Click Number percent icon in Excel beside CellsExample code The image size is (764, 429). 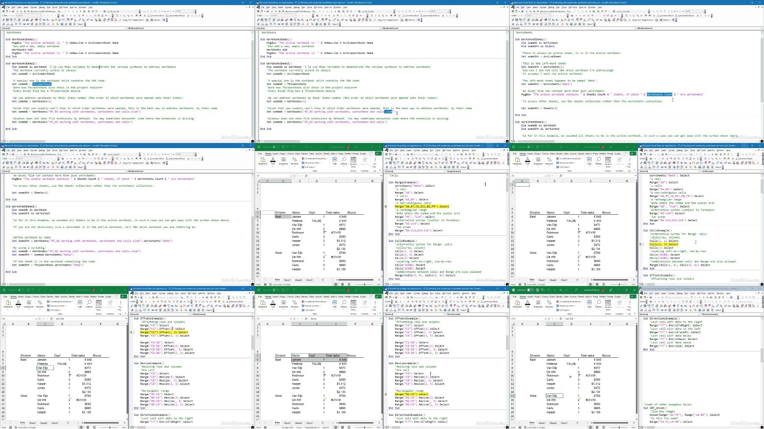549,160
